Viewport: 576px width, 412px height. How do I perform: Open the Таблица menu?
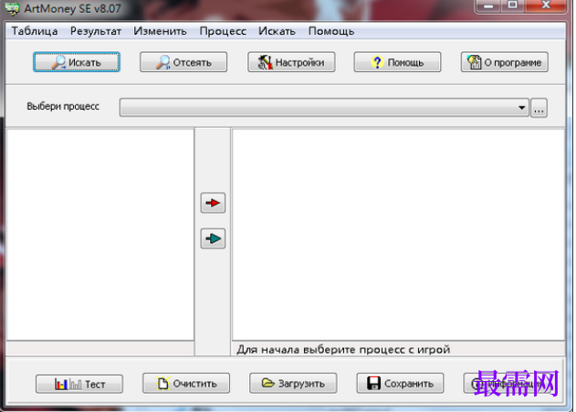click(x=35, y=31)
